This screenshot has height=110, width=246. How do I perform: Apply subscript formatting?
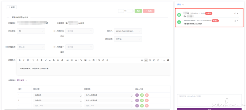pyautogui.click(x=50, y=60)
